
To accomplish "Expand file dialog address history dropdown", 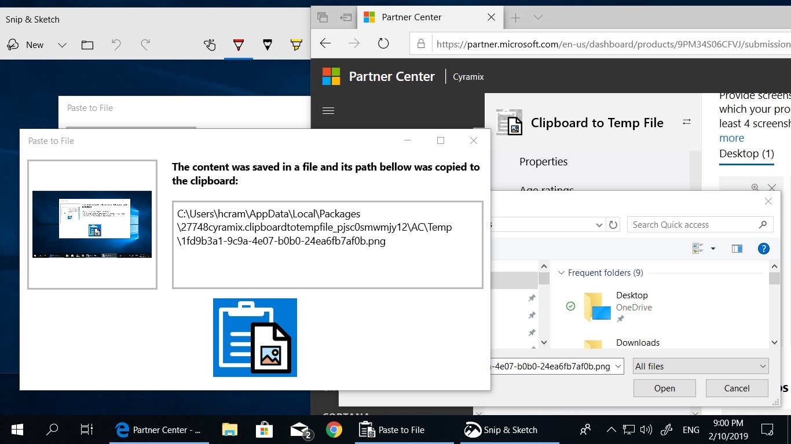I will click(599, 225).
